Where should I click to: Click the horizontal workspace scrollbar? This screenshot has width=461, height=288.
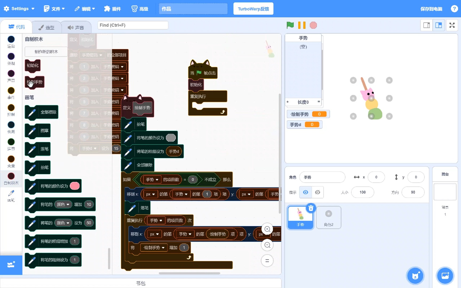click(189, 273)
